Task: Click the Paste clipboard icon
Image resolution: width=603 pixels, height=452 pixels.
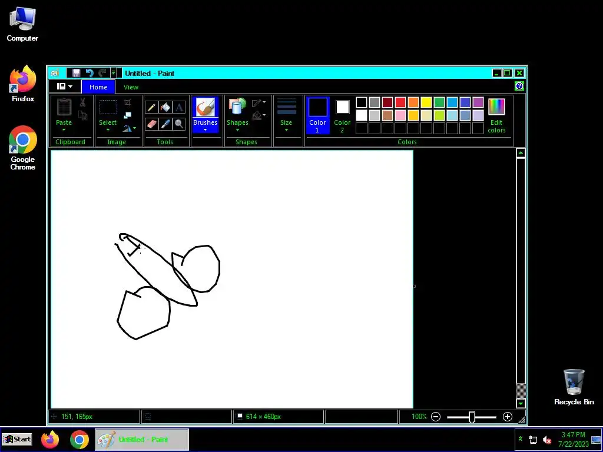Action: [x=64, y=107]
